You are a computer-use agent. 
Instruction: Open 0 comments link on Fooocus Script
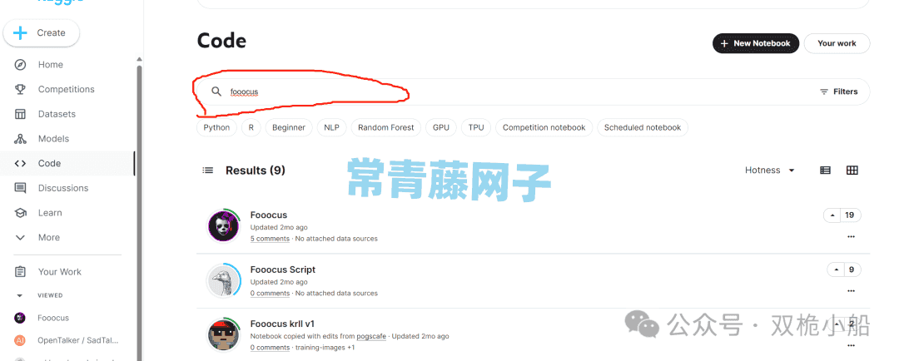(x=270, y=294)
